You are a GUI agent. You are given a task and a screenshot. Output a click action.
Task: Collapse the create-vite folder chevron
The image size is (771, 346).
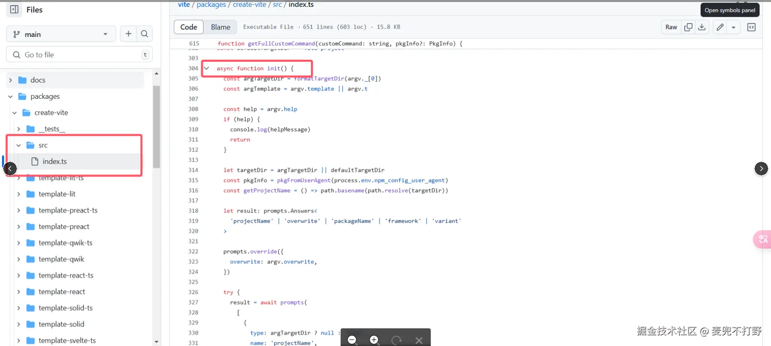15,113
